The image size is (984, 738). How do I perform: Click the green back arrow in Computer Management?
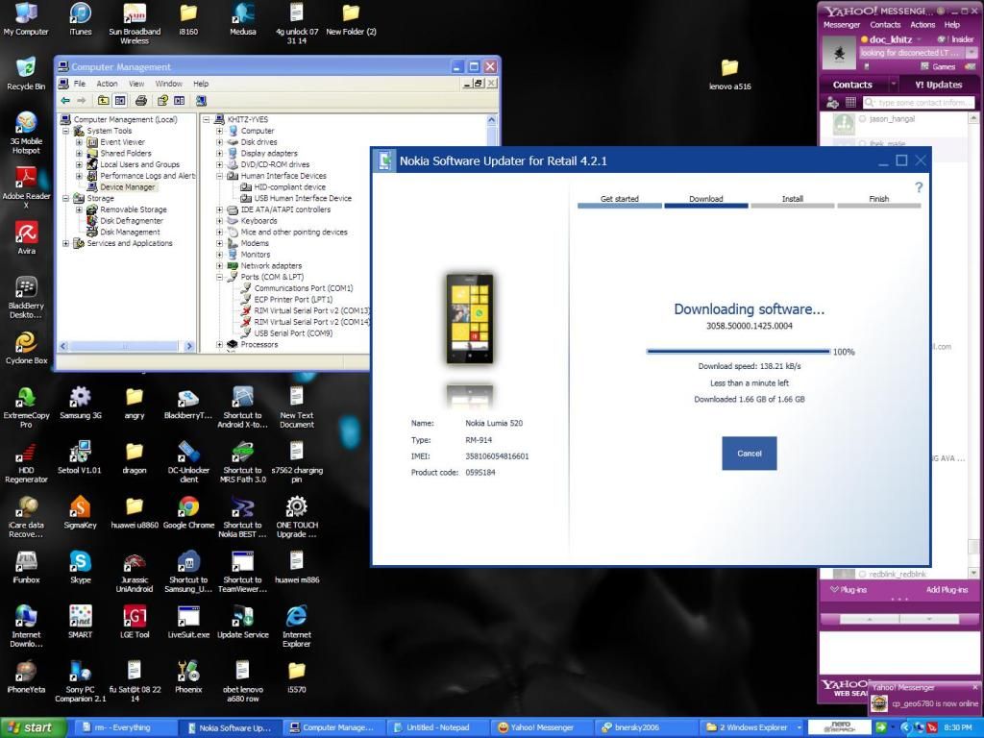tap(65, 100)
